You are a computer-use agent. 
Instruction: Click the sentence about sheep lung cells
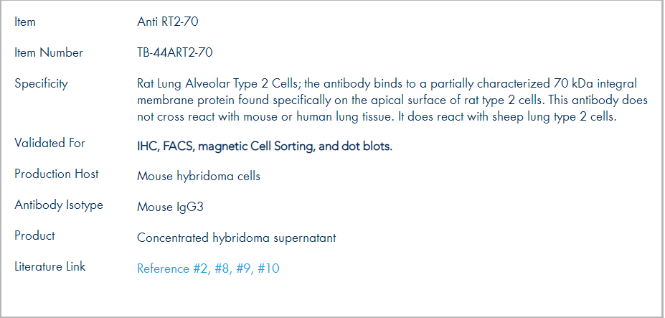coord(507,117)
